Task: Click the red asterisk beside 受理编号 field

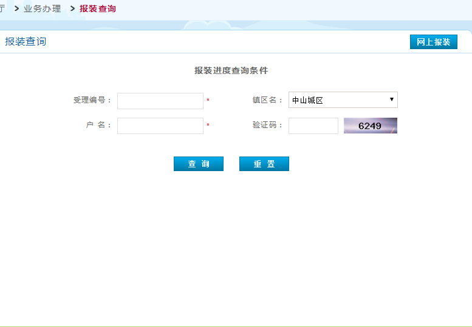Action: [x=208, y=101]
